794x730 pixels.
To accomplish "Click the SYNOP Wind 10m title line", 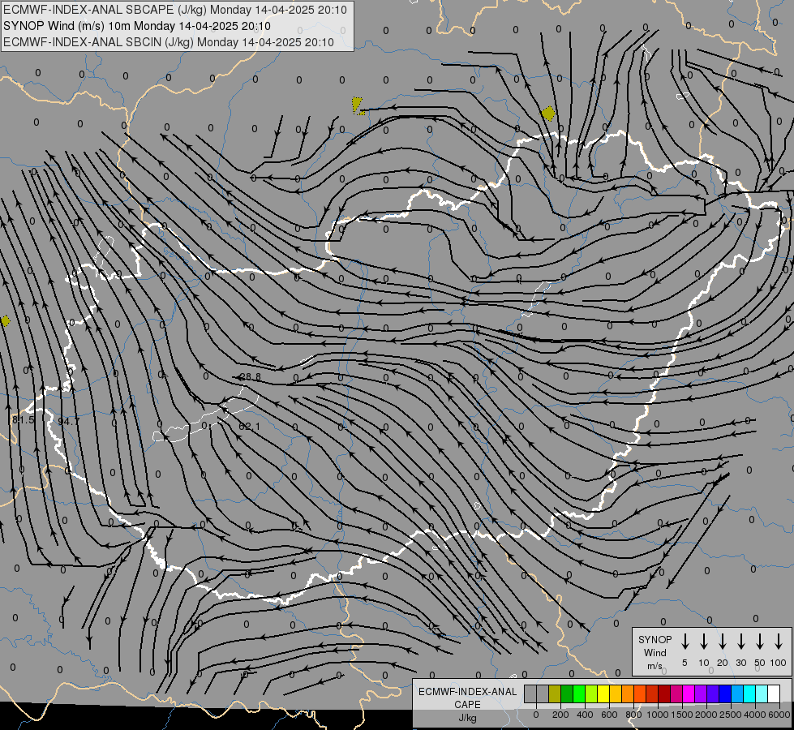I will (x=137, y=26).
